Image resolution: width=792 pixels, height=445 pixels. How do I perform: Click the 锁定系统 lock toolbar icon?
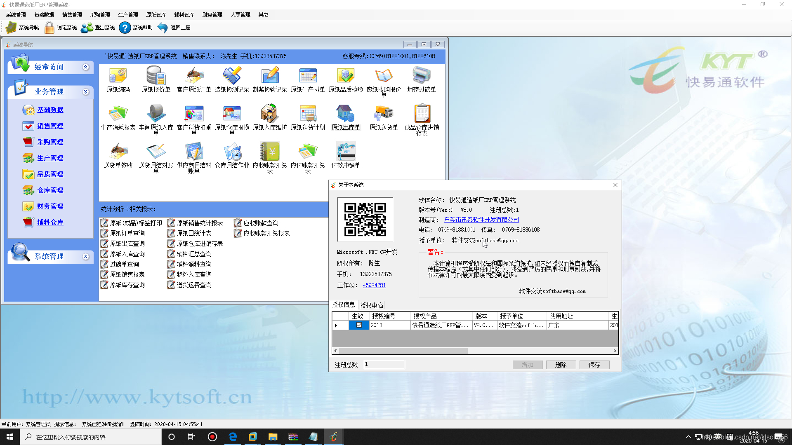pos(49,28)
